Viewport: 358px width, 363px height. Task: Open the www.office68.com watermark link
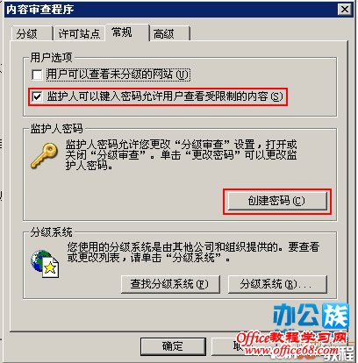(x=291, y=350)
